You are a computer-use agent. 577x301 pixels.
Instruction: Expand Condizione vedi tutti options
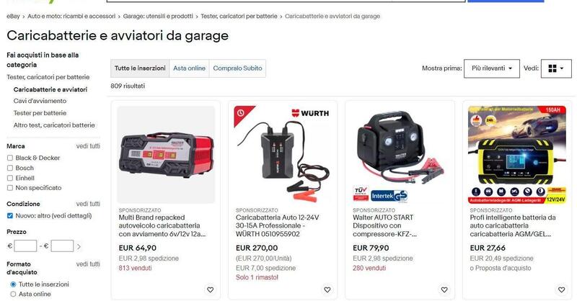pos(88,204)
